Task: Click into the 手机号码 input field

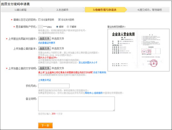Action: [x=54, y=86]
